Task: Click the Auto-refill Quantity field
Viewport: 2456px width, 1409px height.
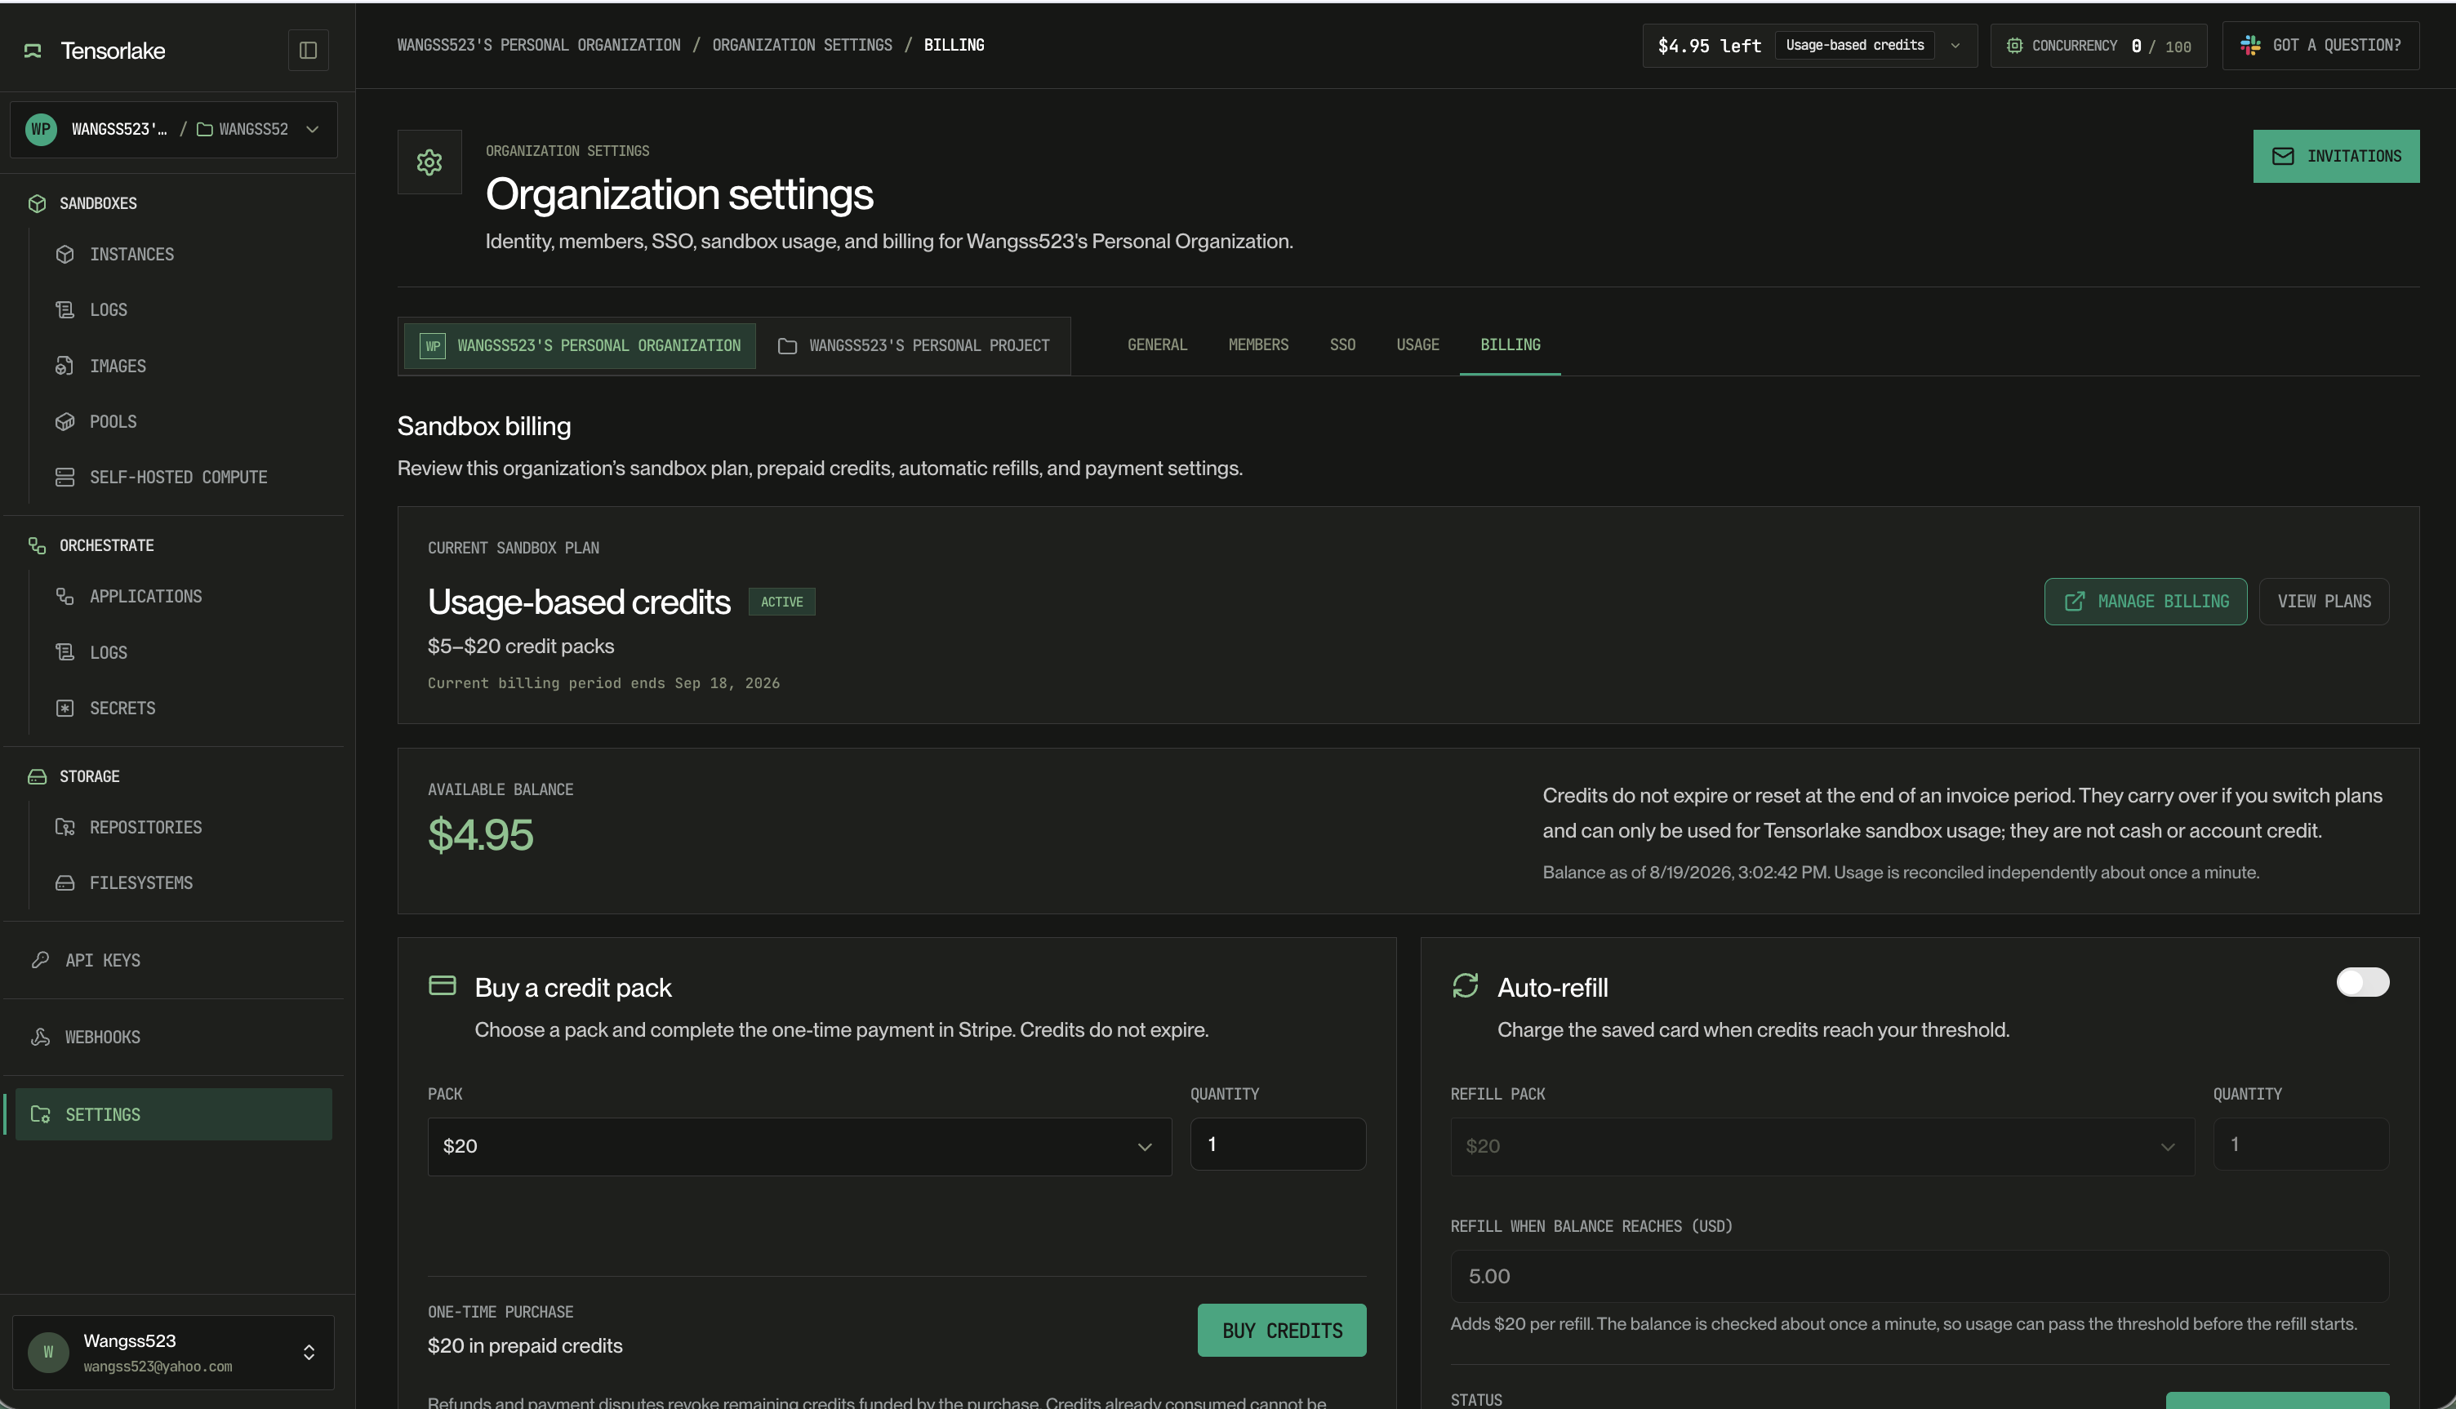Action: point(2300,1145)
